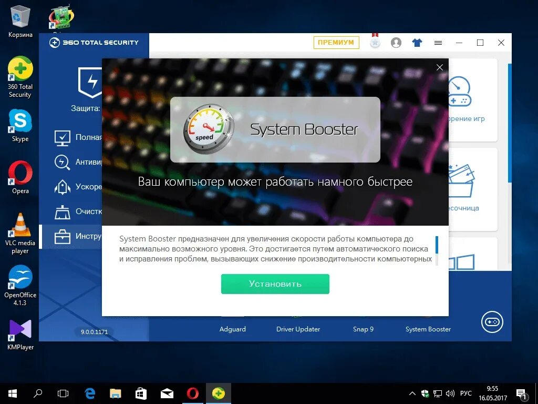The image size is (538, 404).
Task: Click the main window vertical scrollbar
Action: 510,124
